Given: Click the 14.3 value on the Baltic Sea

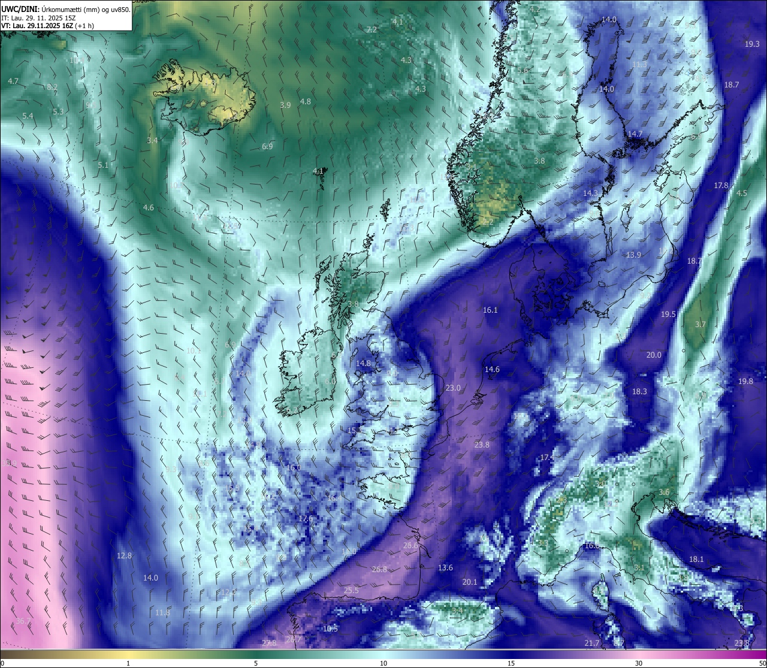Looking at the screenshot, I should coord(590,193).
